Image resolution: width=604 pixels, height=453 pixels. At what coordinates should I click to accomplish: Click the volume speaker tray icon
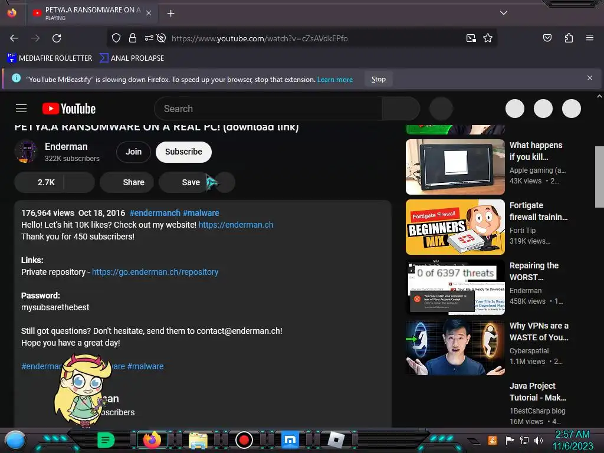[x=538, y=440]
